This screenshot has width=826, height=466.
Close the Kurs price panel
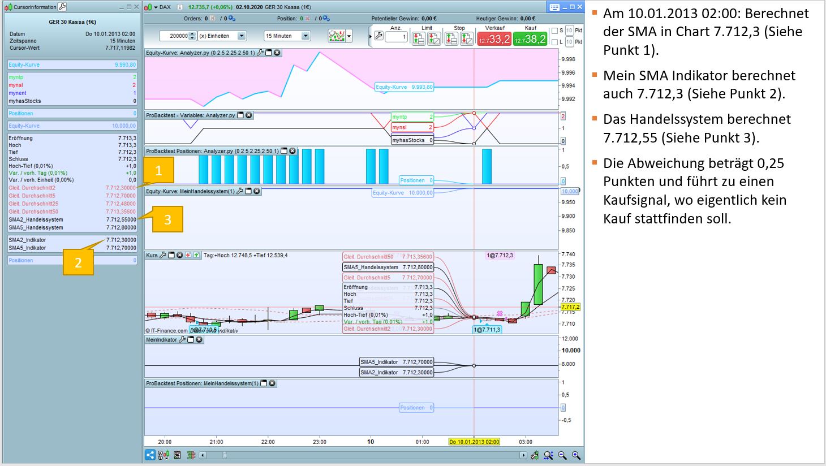click(x=180, y=255)
